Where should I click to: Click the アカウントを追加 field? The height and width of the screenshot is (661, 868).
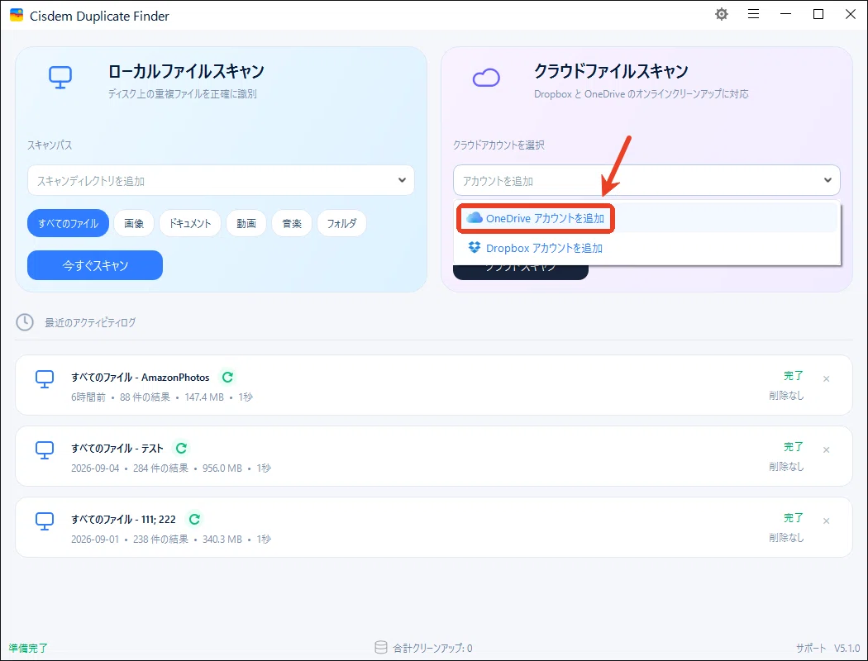(646, 180)
